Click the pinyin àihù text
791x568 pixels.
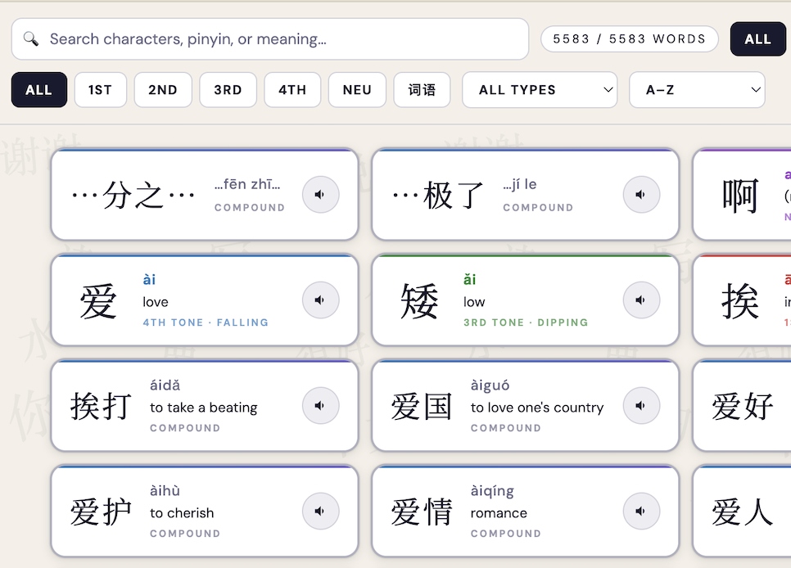pyautogui.click(x=165, y=491)
